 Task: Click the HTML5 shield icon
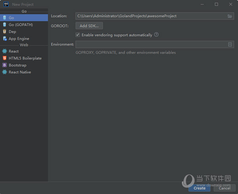(4, 58)
